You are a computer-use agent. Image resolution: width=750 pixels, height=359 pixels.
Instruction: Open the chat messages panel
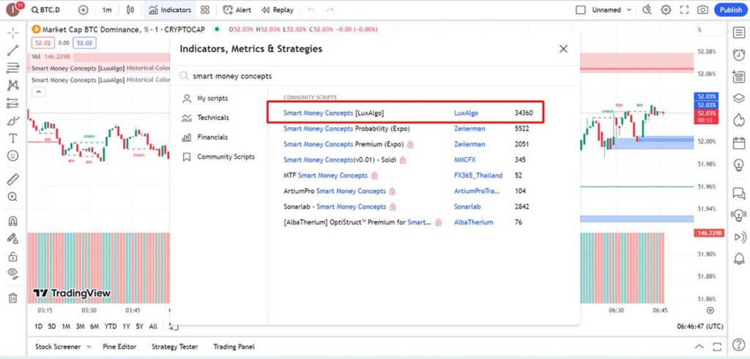tap(739, 193)
